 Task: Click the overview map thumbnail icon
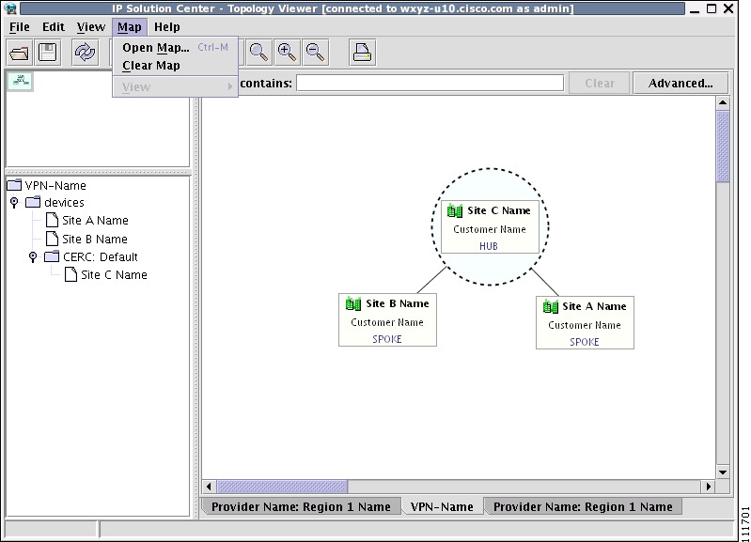tap(21, 82)
